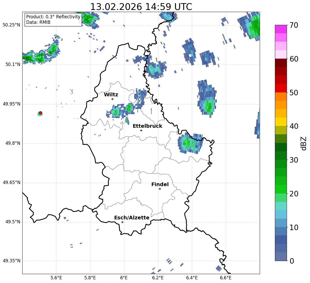Select the Wiltz city label

pos(111,95)
